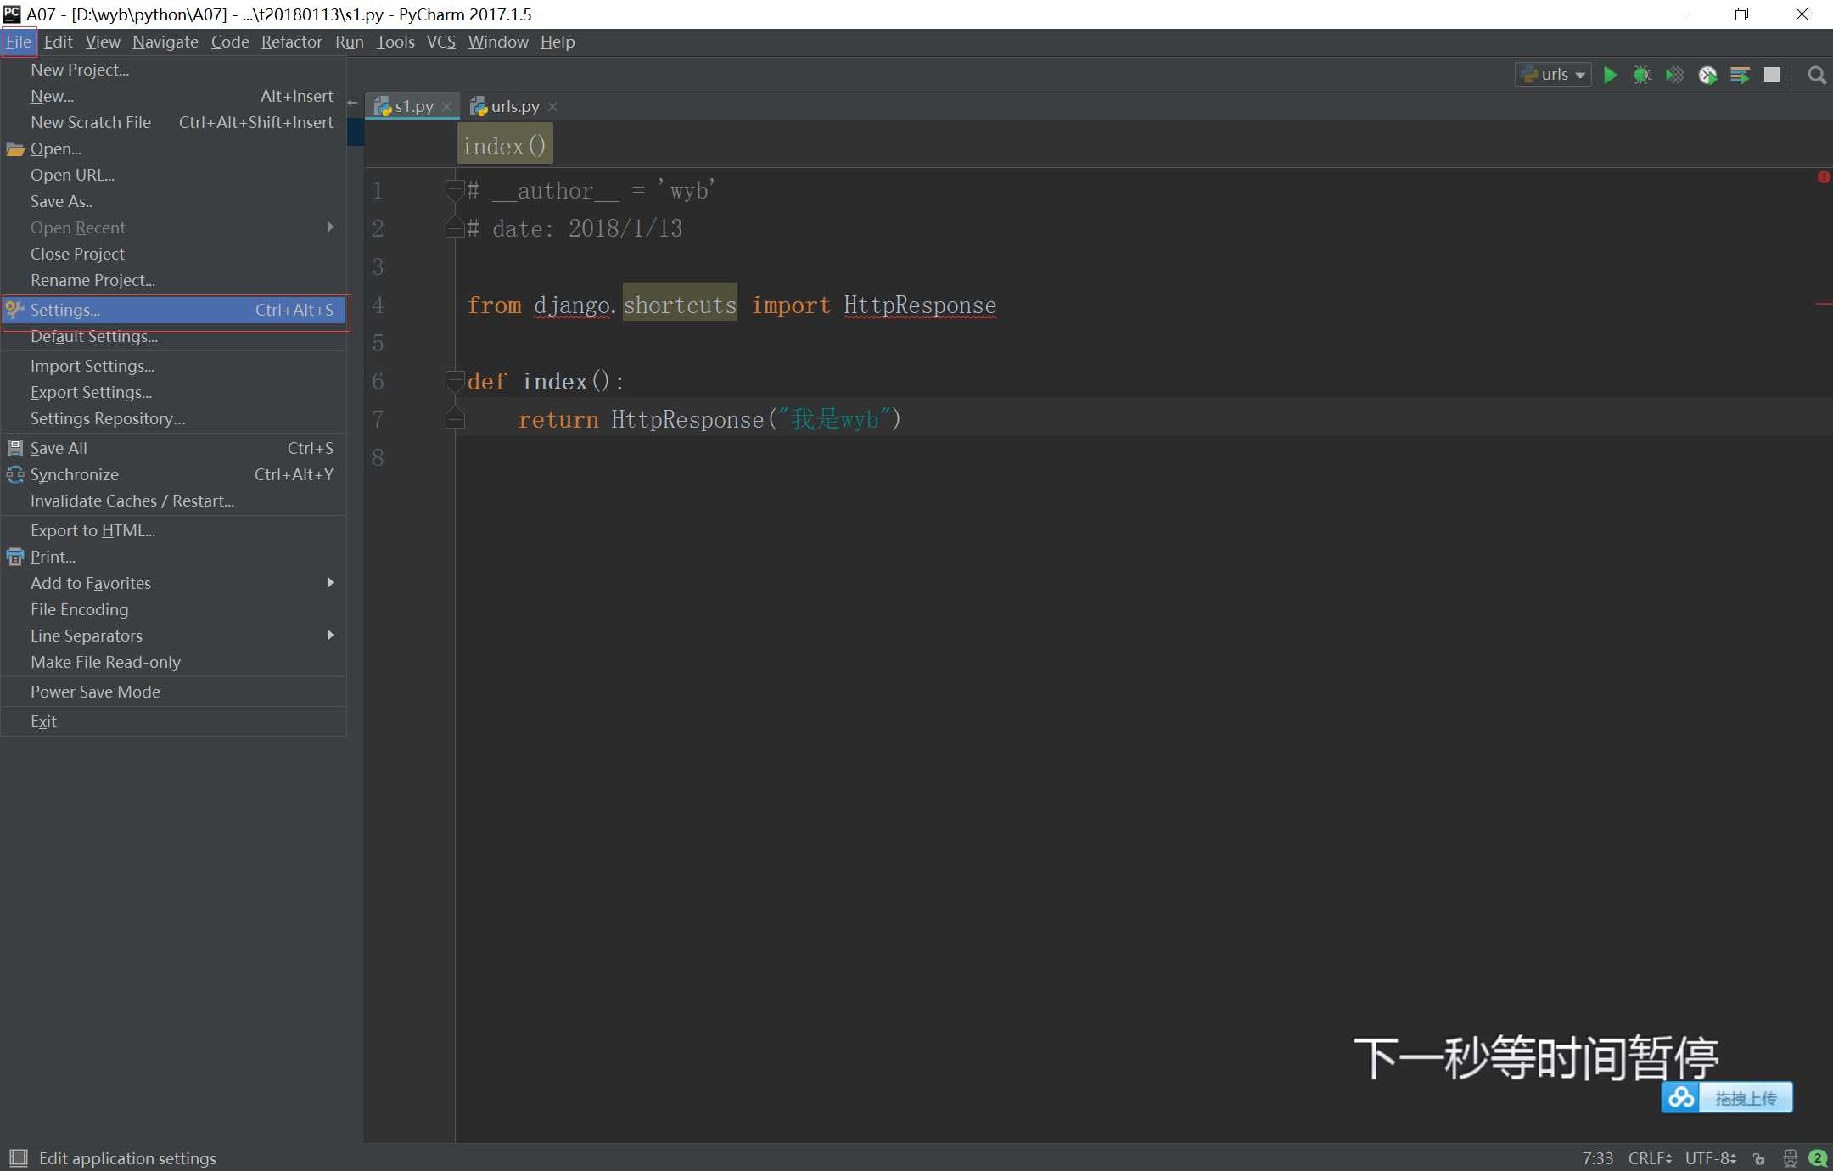
Task: Select Print... menu item
Action: pos(174,557)
